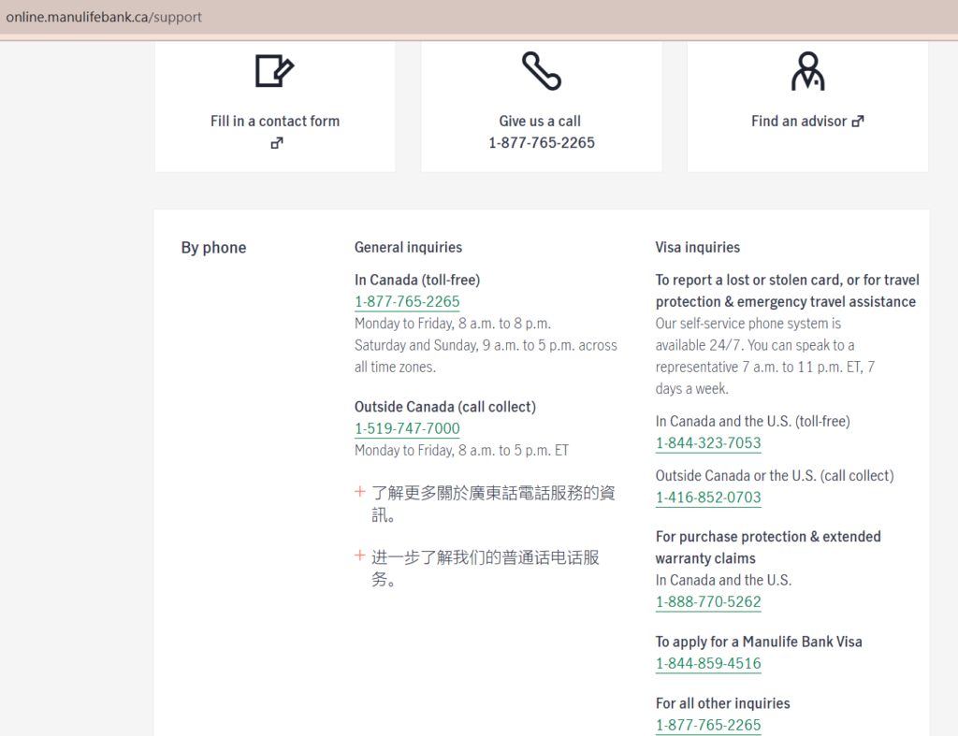Click Manulife Bank Visa application number 1-844-859-4516
This screenshot has height=736, width=958.
click(708, 663)
